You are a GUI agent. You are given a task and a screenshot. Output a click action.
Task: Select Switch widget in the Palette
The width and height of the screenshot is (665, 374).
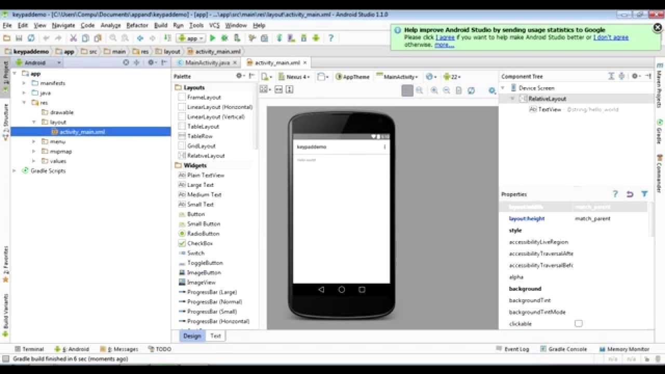point(196,253)
